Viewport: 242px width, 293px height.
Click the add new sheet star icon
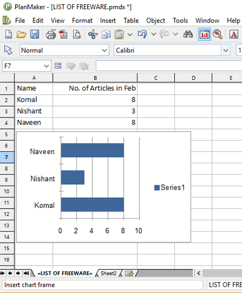pos(130,274)
